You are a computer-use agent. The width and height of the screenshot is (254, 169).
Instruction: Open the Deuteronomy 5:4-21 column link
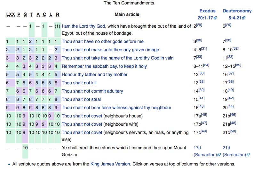(x=237, y=14)
